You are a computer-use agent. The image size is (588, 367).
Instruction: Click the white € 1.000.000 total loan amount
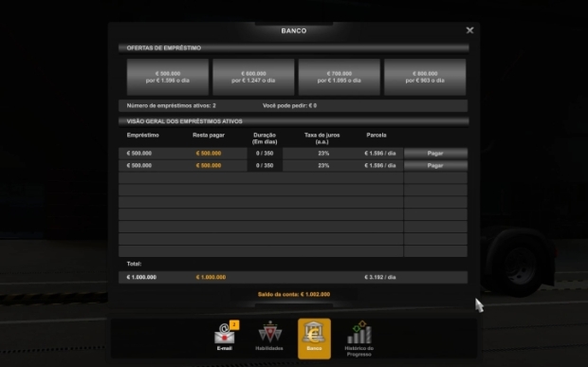[x=141, y=278]
